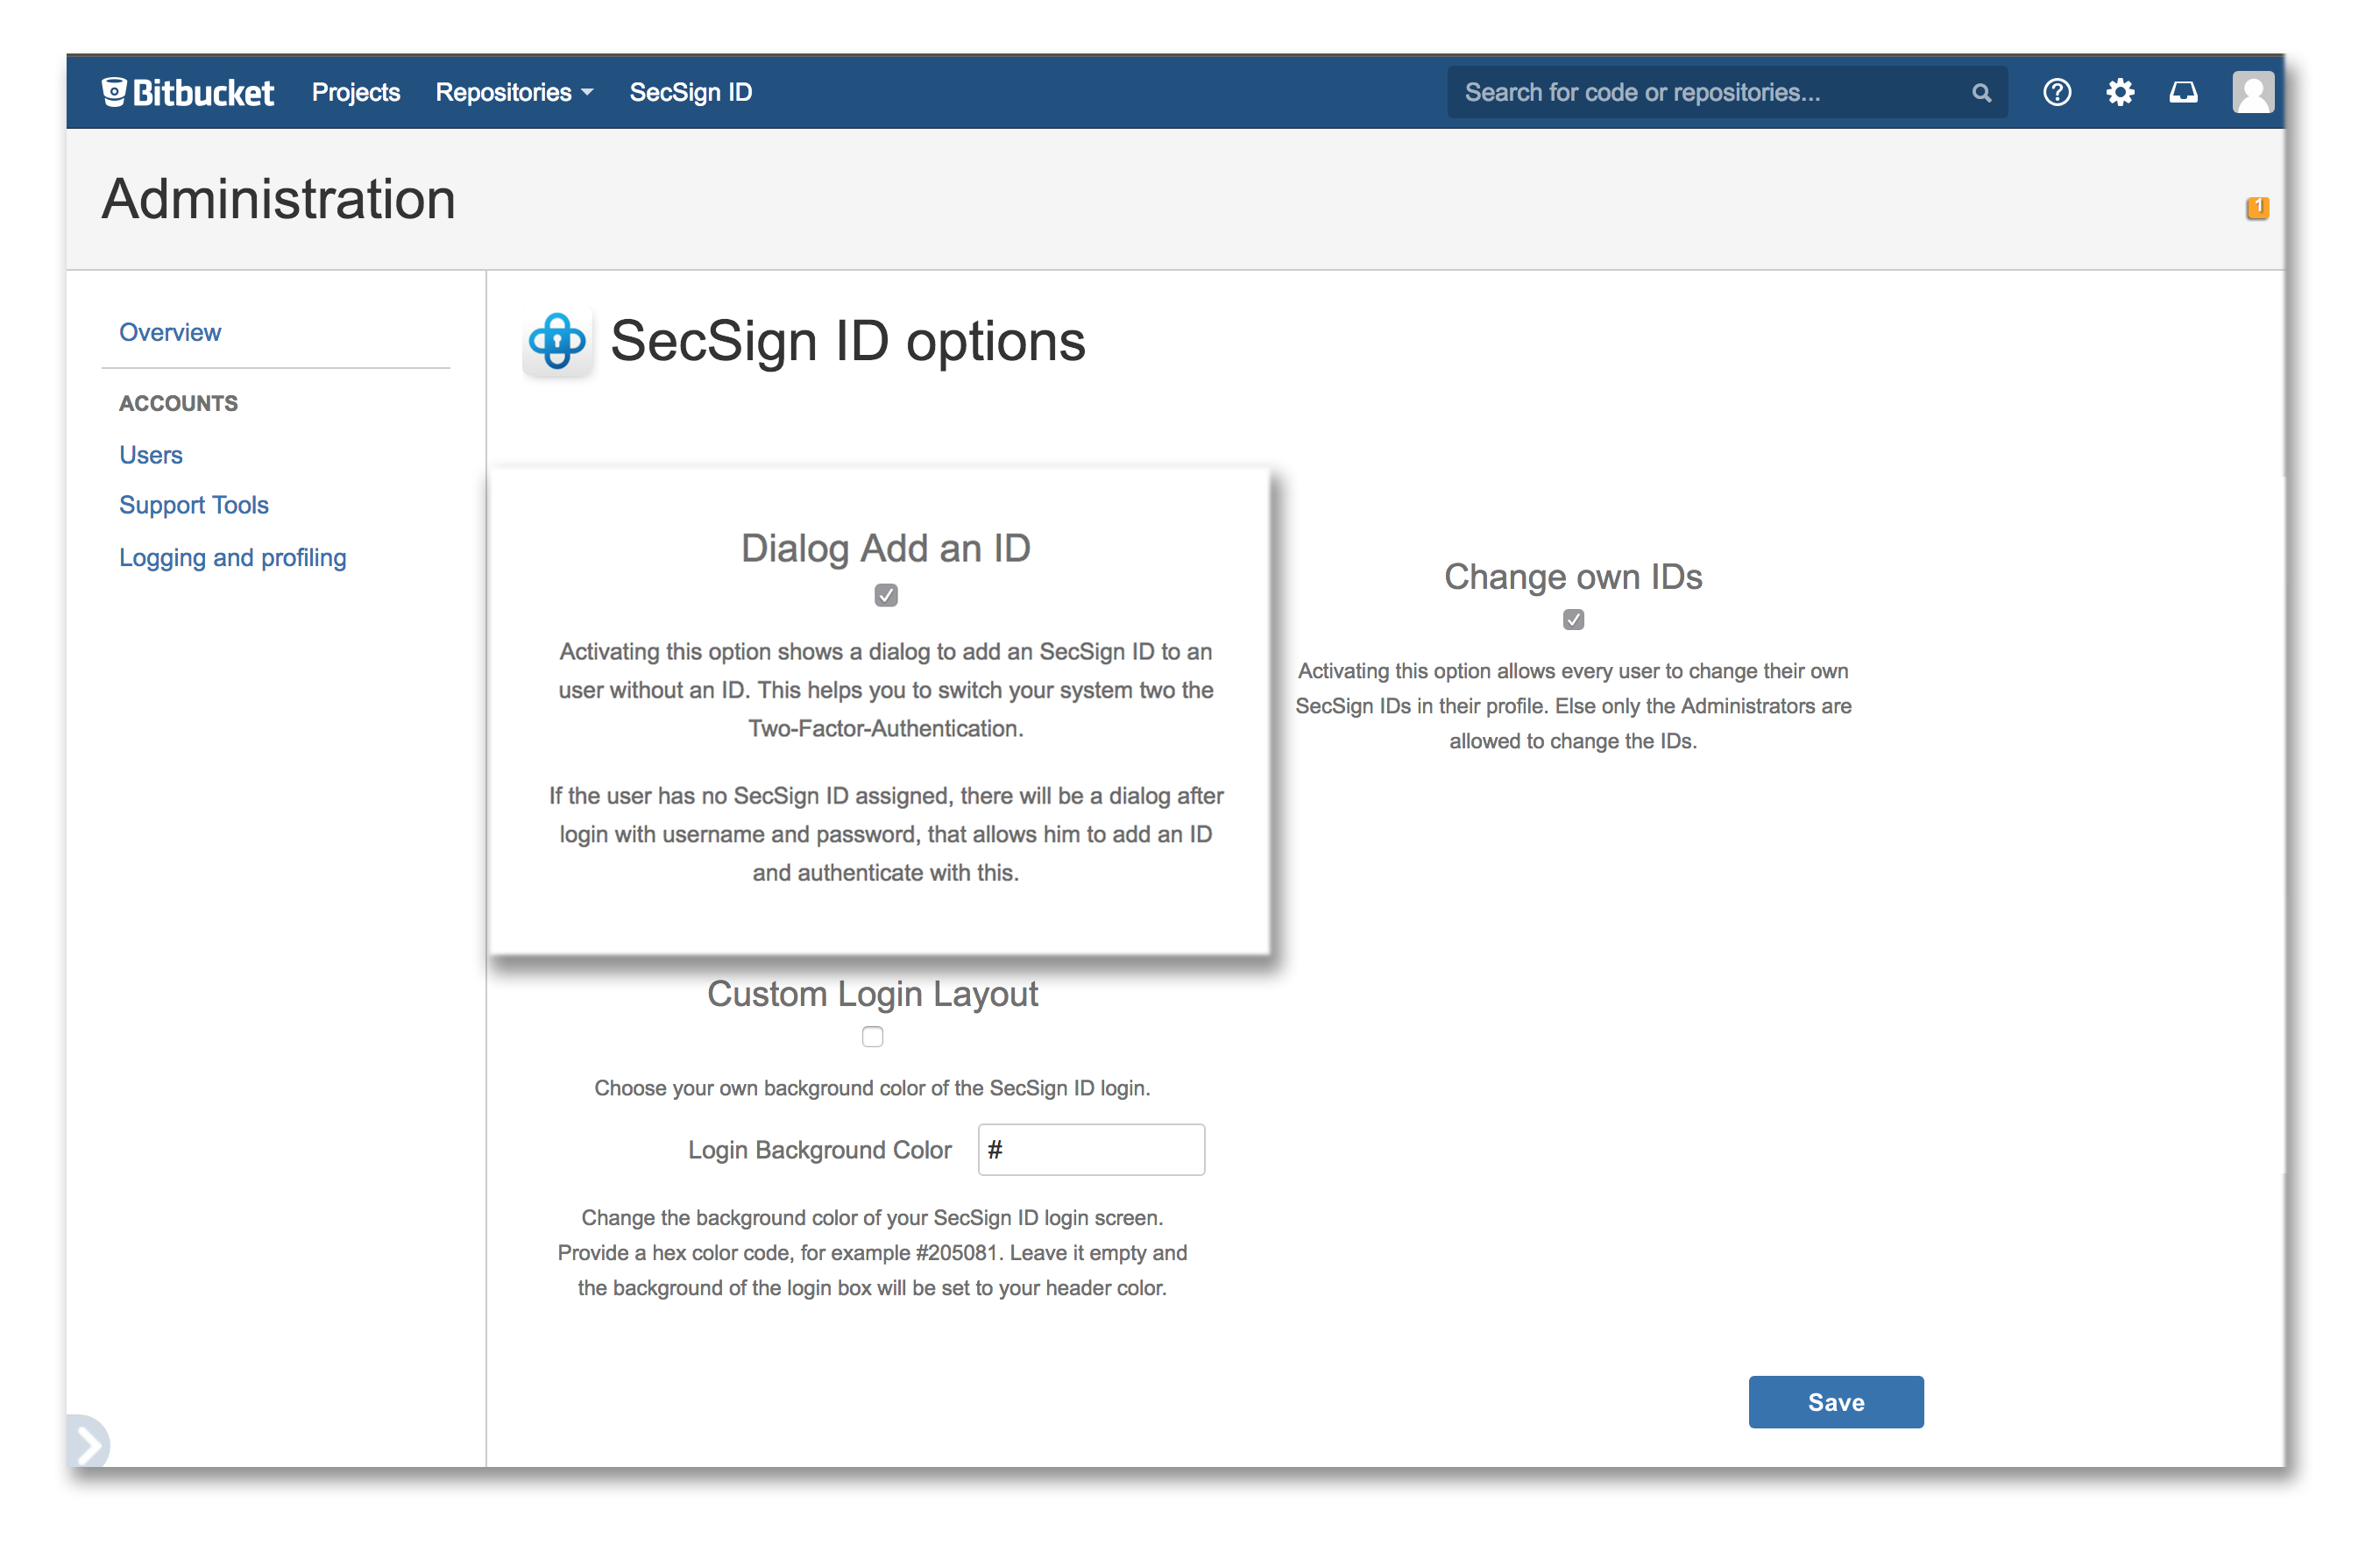Enable the Custom Login Layout checkbox
2380x1566 pixels.
click(872, 1037)
